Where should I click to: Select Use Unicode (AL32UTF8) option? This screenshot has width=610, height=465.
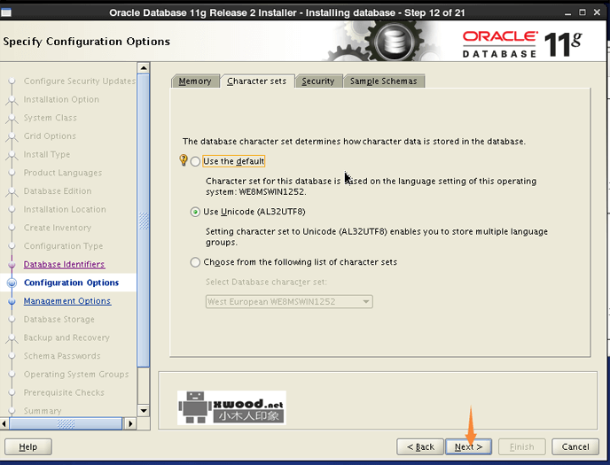(x=195, y=212)
